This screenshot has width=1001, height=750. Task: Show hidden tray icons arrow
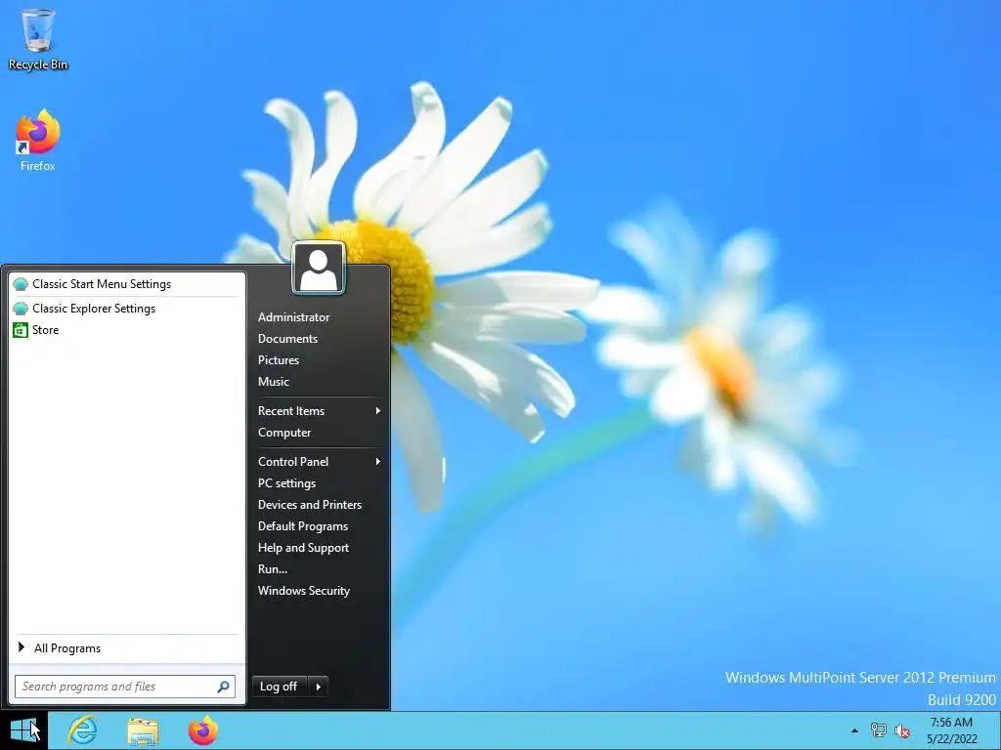[x=854, y=730]
